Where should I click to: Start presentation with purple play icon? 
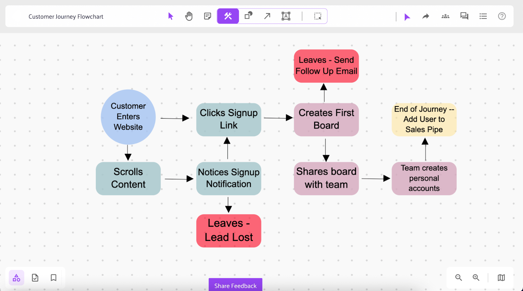click(x=407, y=17)
